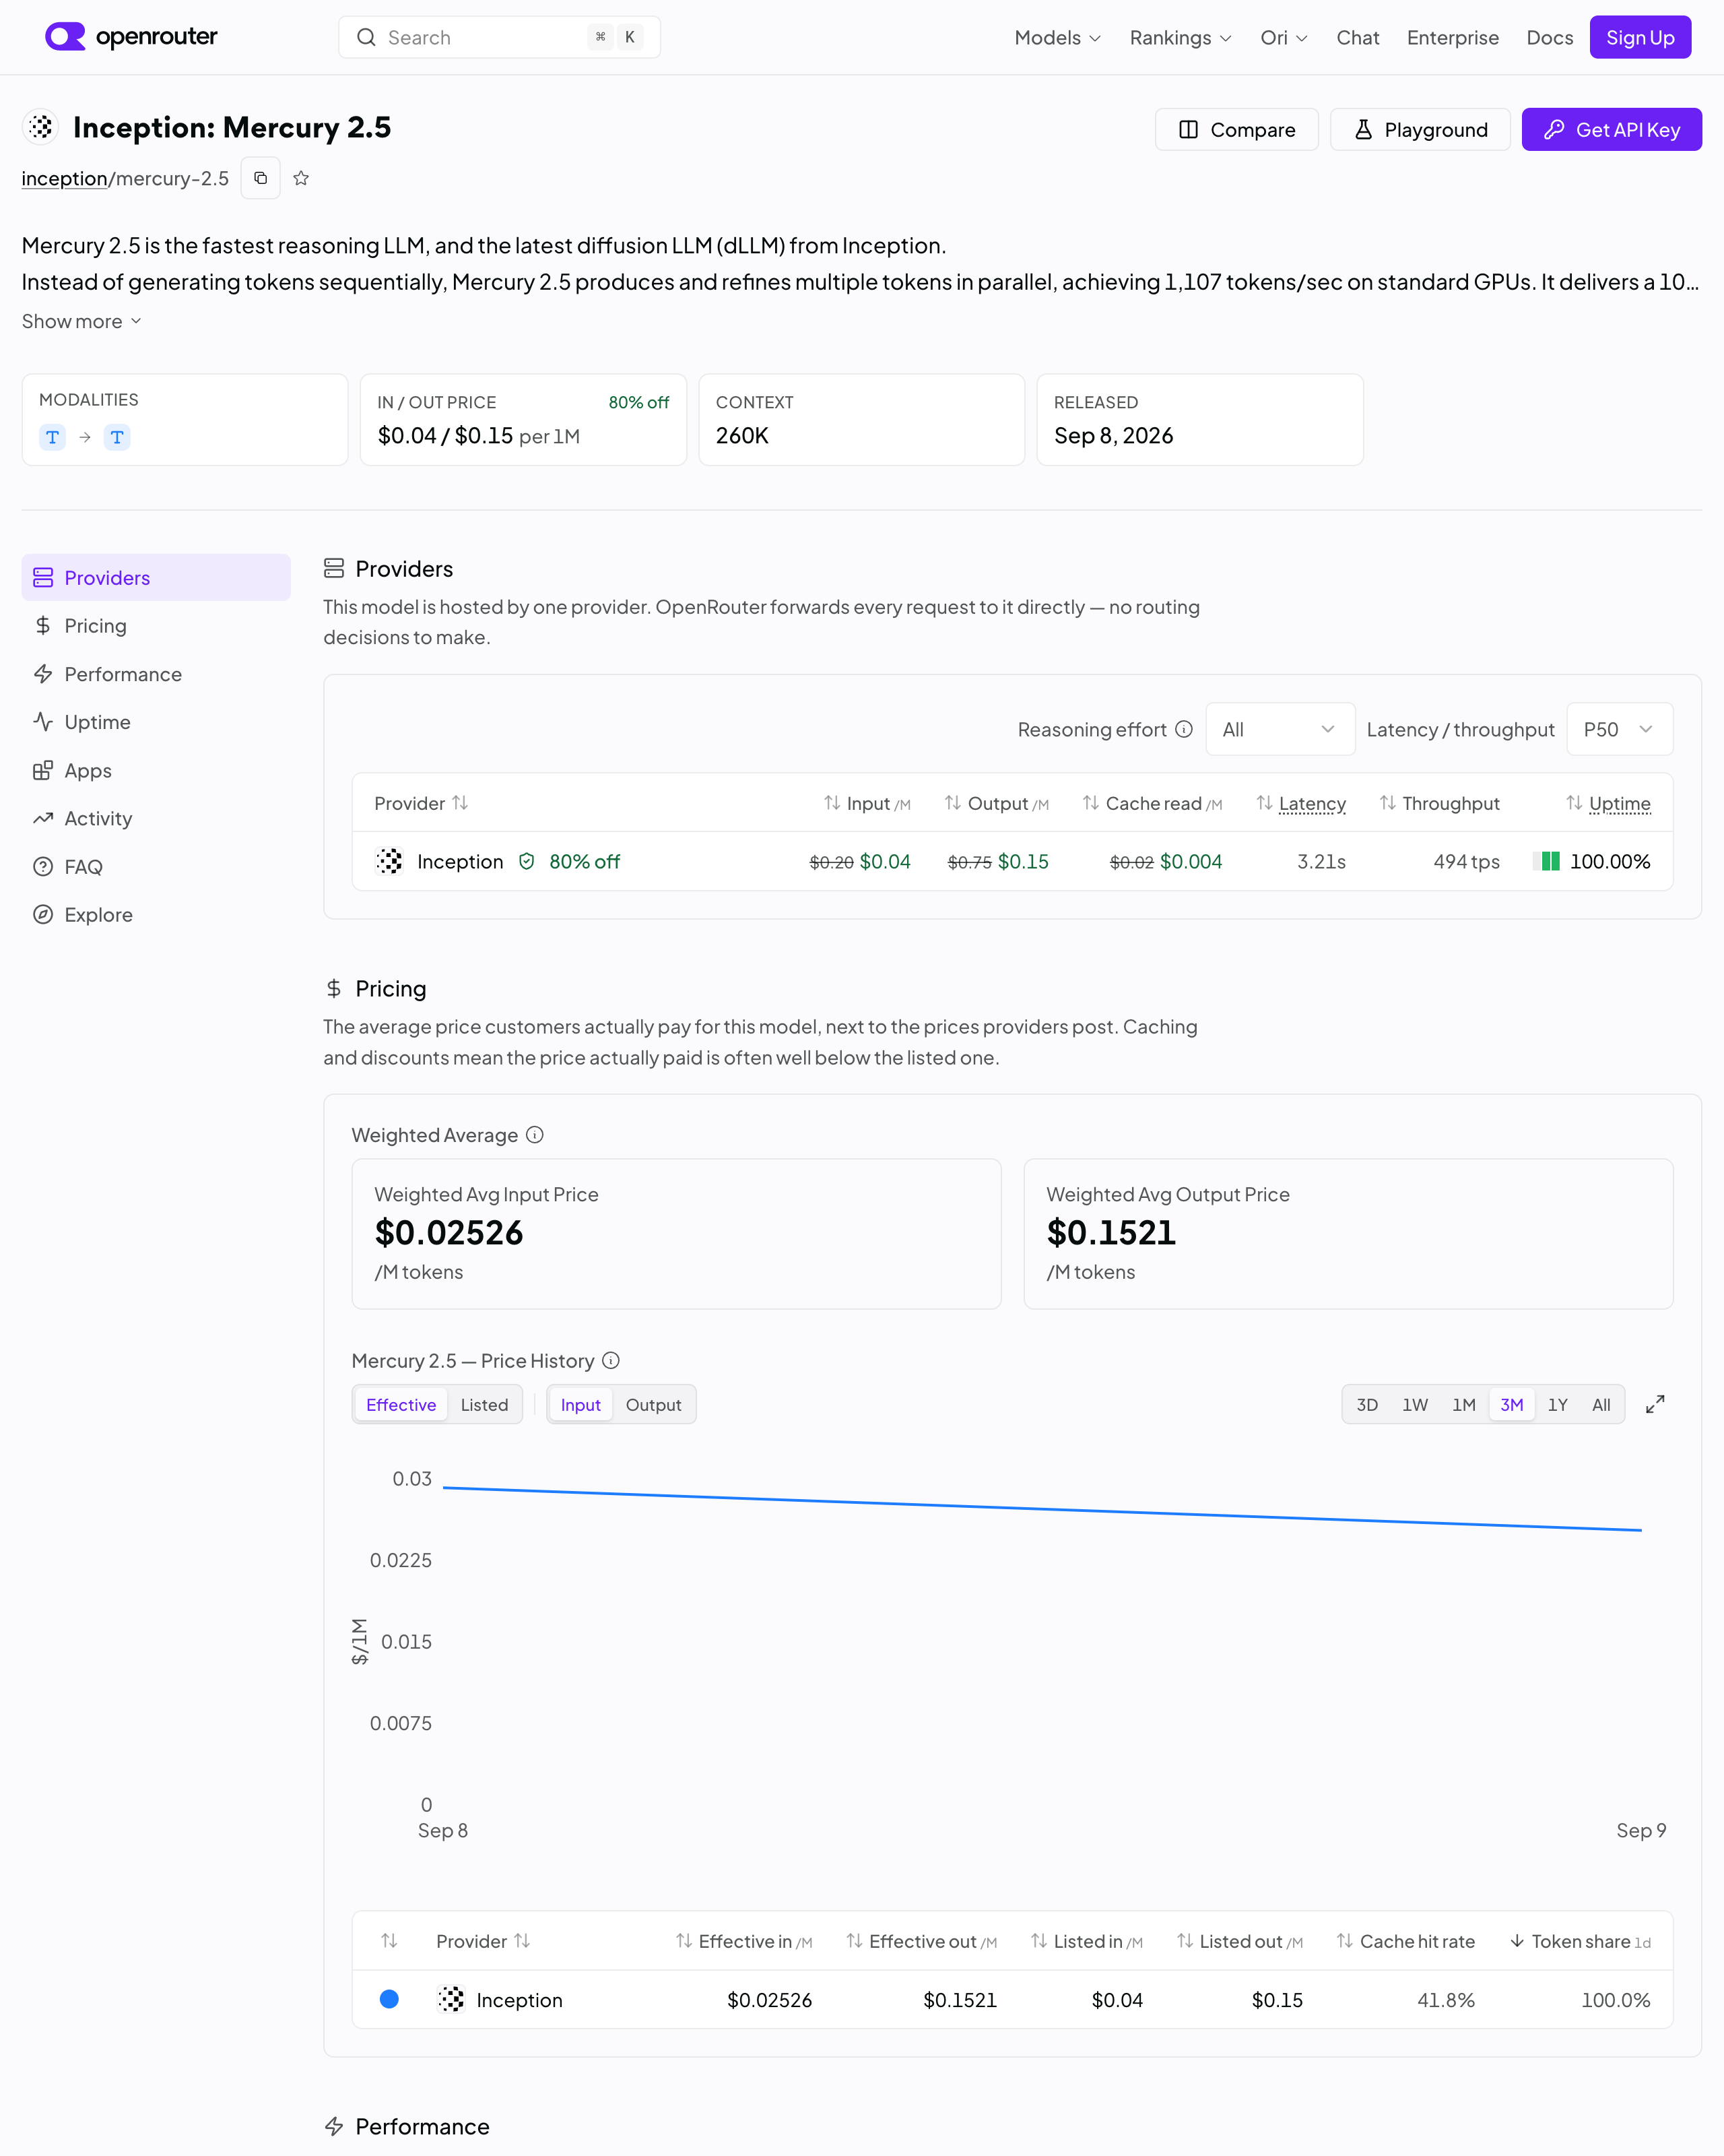The width and height of the screenshot is (1724, 2156).
Task: Expand the price history chart fullscreen
Action: click(x=1655, y=1404)
